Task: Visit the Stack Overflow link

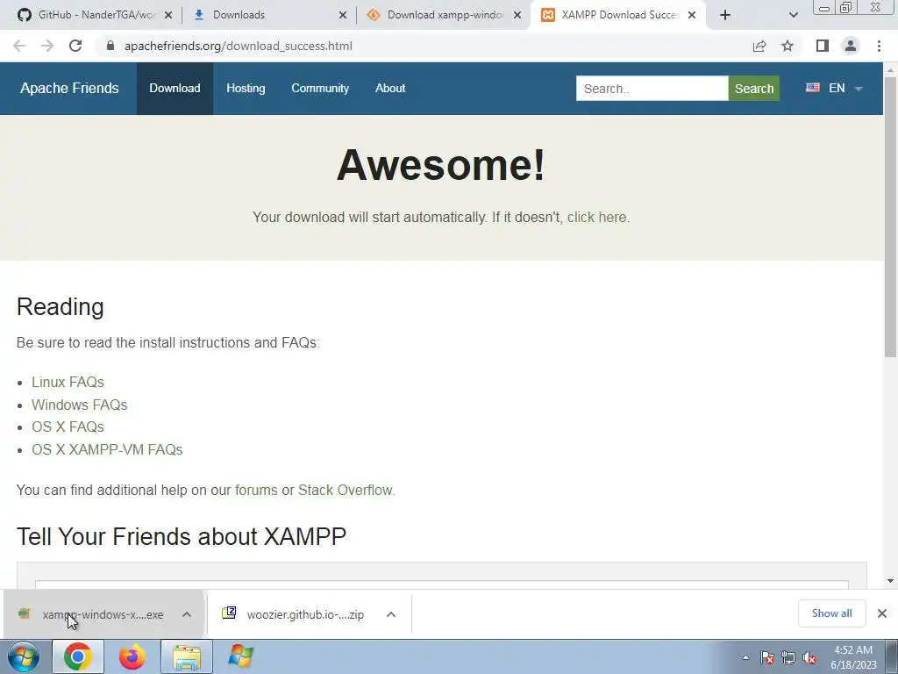Action: point(346,491)
